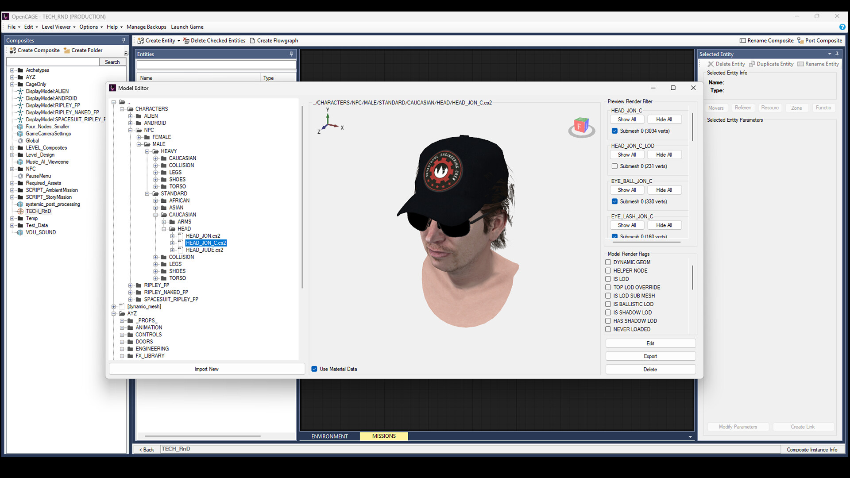Click the Create Folder icon
Image resolution: width=850 pixels, height=478 pixels.
[x=67, y=50]
